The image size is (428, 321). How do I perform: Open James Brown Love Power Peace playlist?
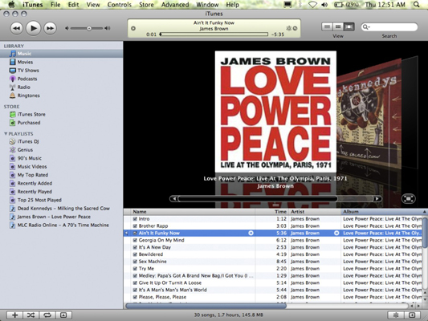54,217
